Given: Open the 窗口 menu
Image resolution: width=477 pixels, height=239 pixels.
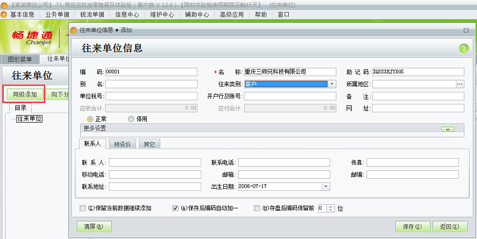Looking at the screenshot, I should coord(284,15).
